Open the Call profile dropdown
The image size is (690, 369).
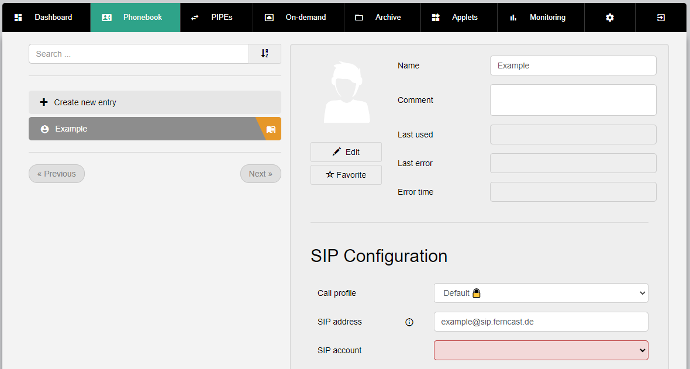point(541,293)
